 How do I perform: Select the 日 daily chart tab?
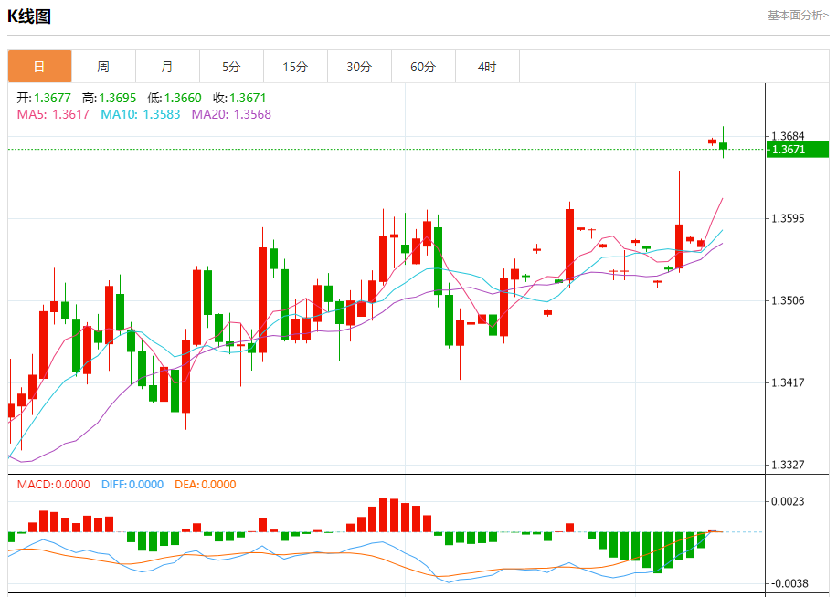[x=39, y=67]
